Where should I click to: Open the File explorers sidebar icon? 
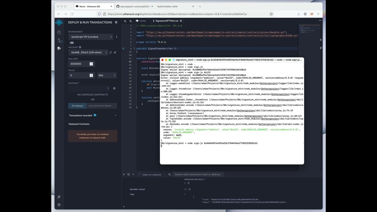59,32
